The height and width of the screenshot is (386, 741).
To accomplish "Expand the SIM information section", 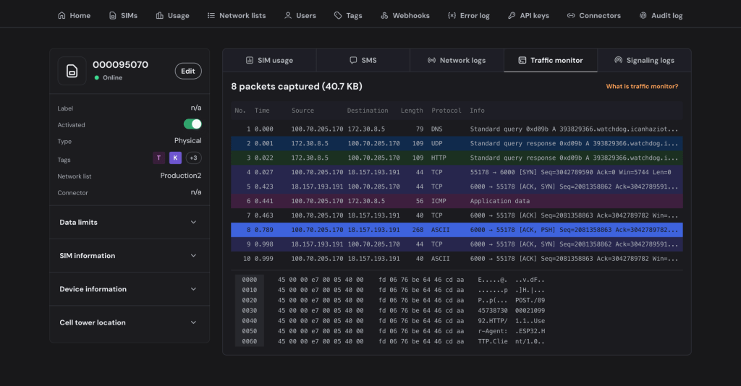I will click(130, 256).
